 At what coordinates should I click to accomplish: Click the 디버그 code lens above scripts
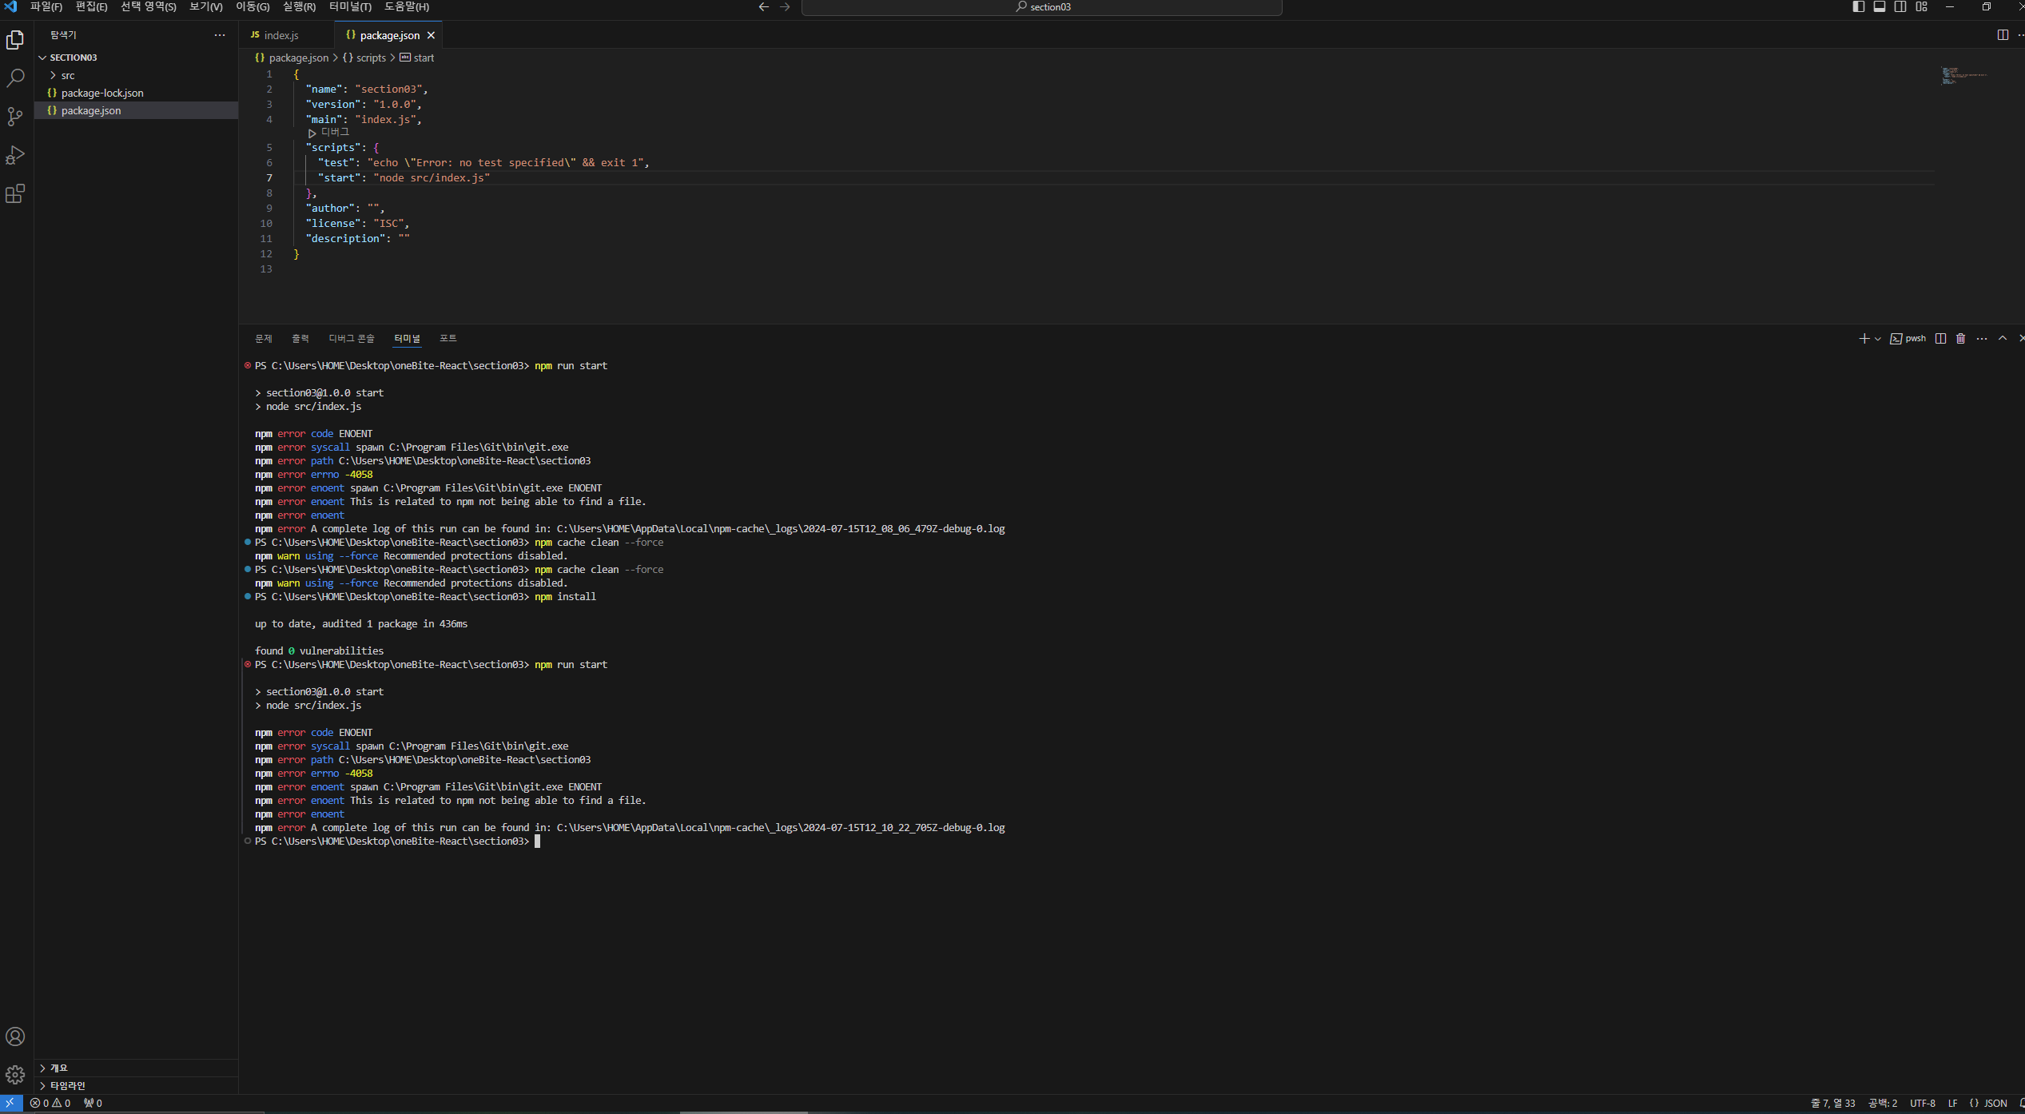click(328, 133)
